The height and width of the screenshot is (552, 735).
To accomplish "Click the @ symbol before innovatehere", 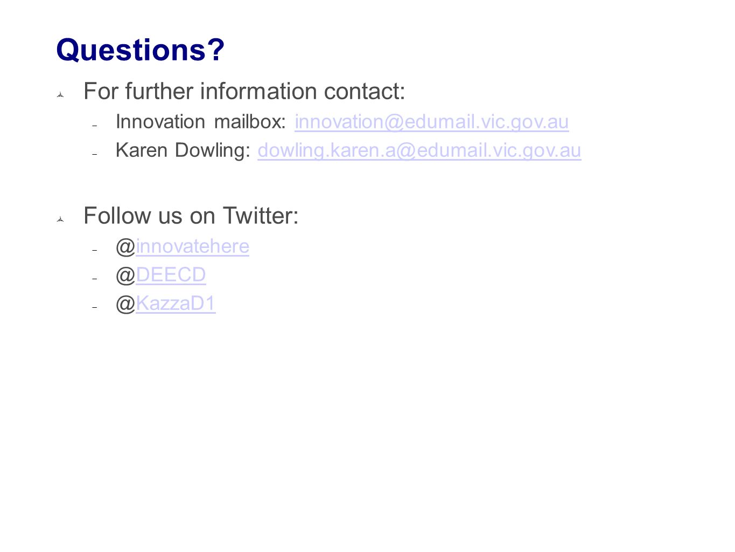I will point(125,247).
